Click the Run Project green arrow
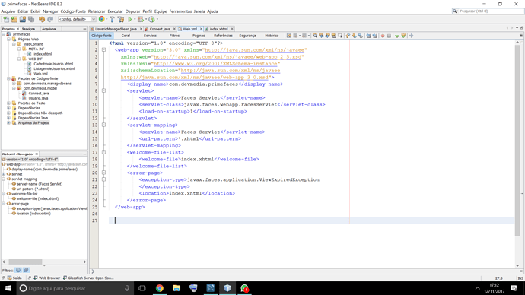 click(130, 20)
